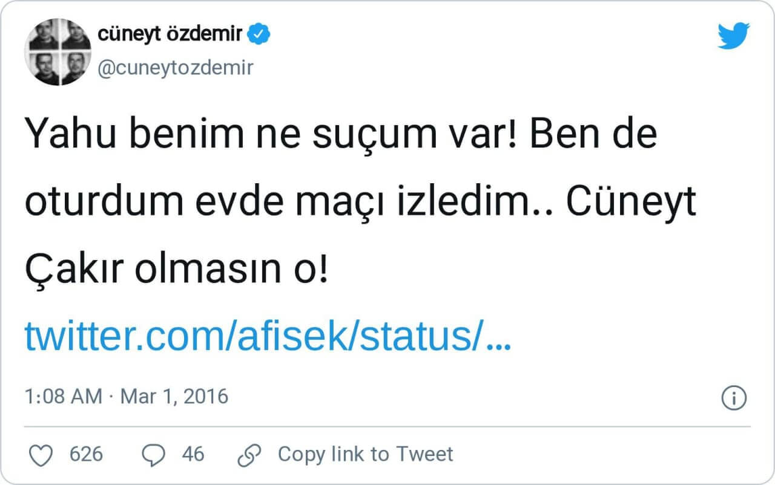Click the reply speech bubble icon
This screenshot has width=775, height=485.
[x=153, y=454]
